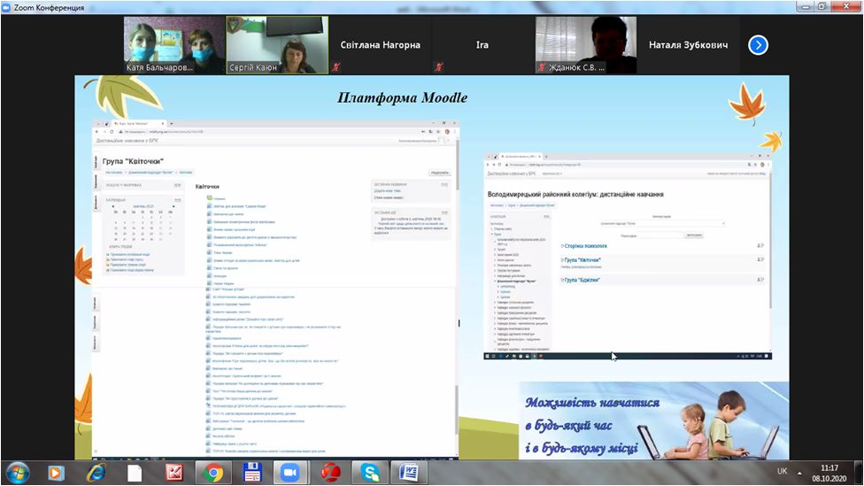Screen dimensions: 864x486
Task: Select Світлана Нагорна participant tile
Action: click(x=380, y=44)
